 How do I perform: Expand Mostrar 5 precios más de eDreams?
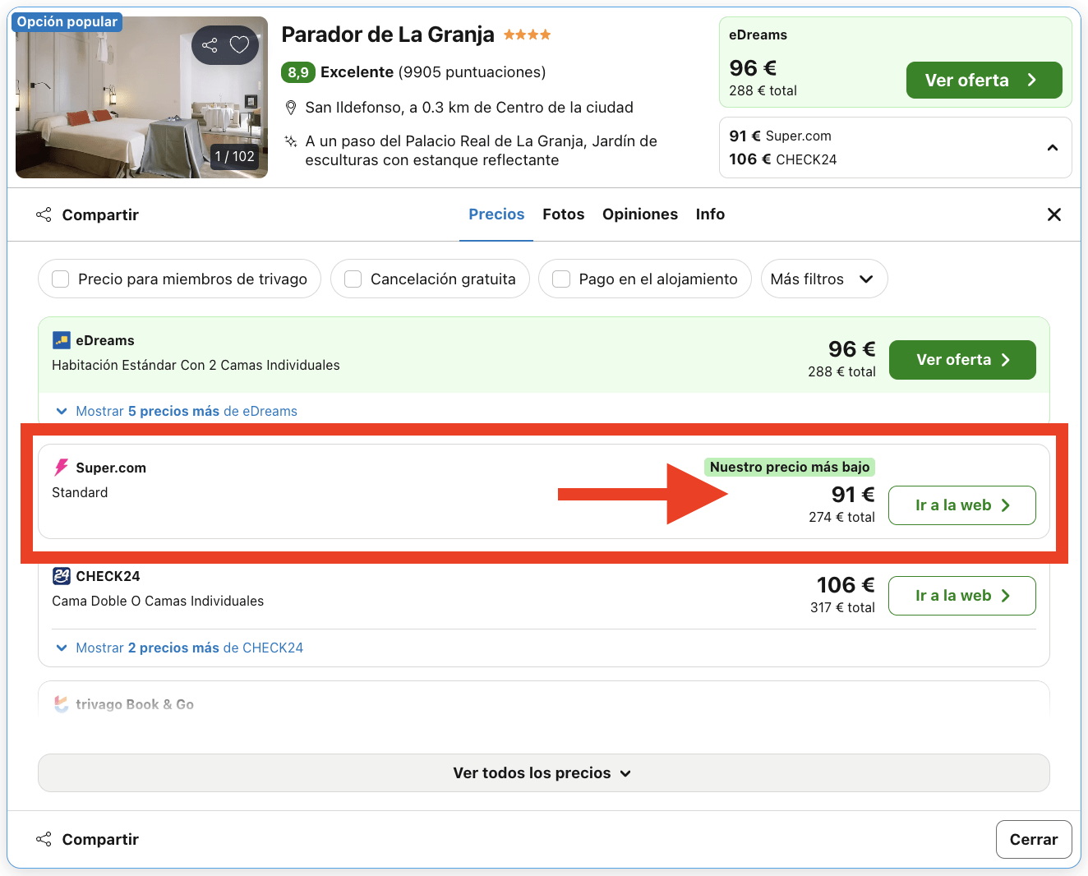pos(175,411)
